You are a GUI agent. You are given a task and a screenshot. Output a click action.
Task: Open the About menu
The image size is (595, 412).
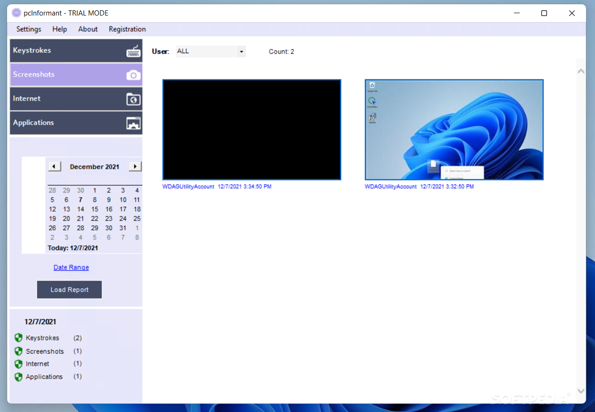(x=88, y=29)
